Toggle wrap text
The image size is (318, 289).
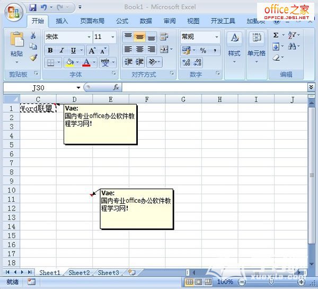164,37
